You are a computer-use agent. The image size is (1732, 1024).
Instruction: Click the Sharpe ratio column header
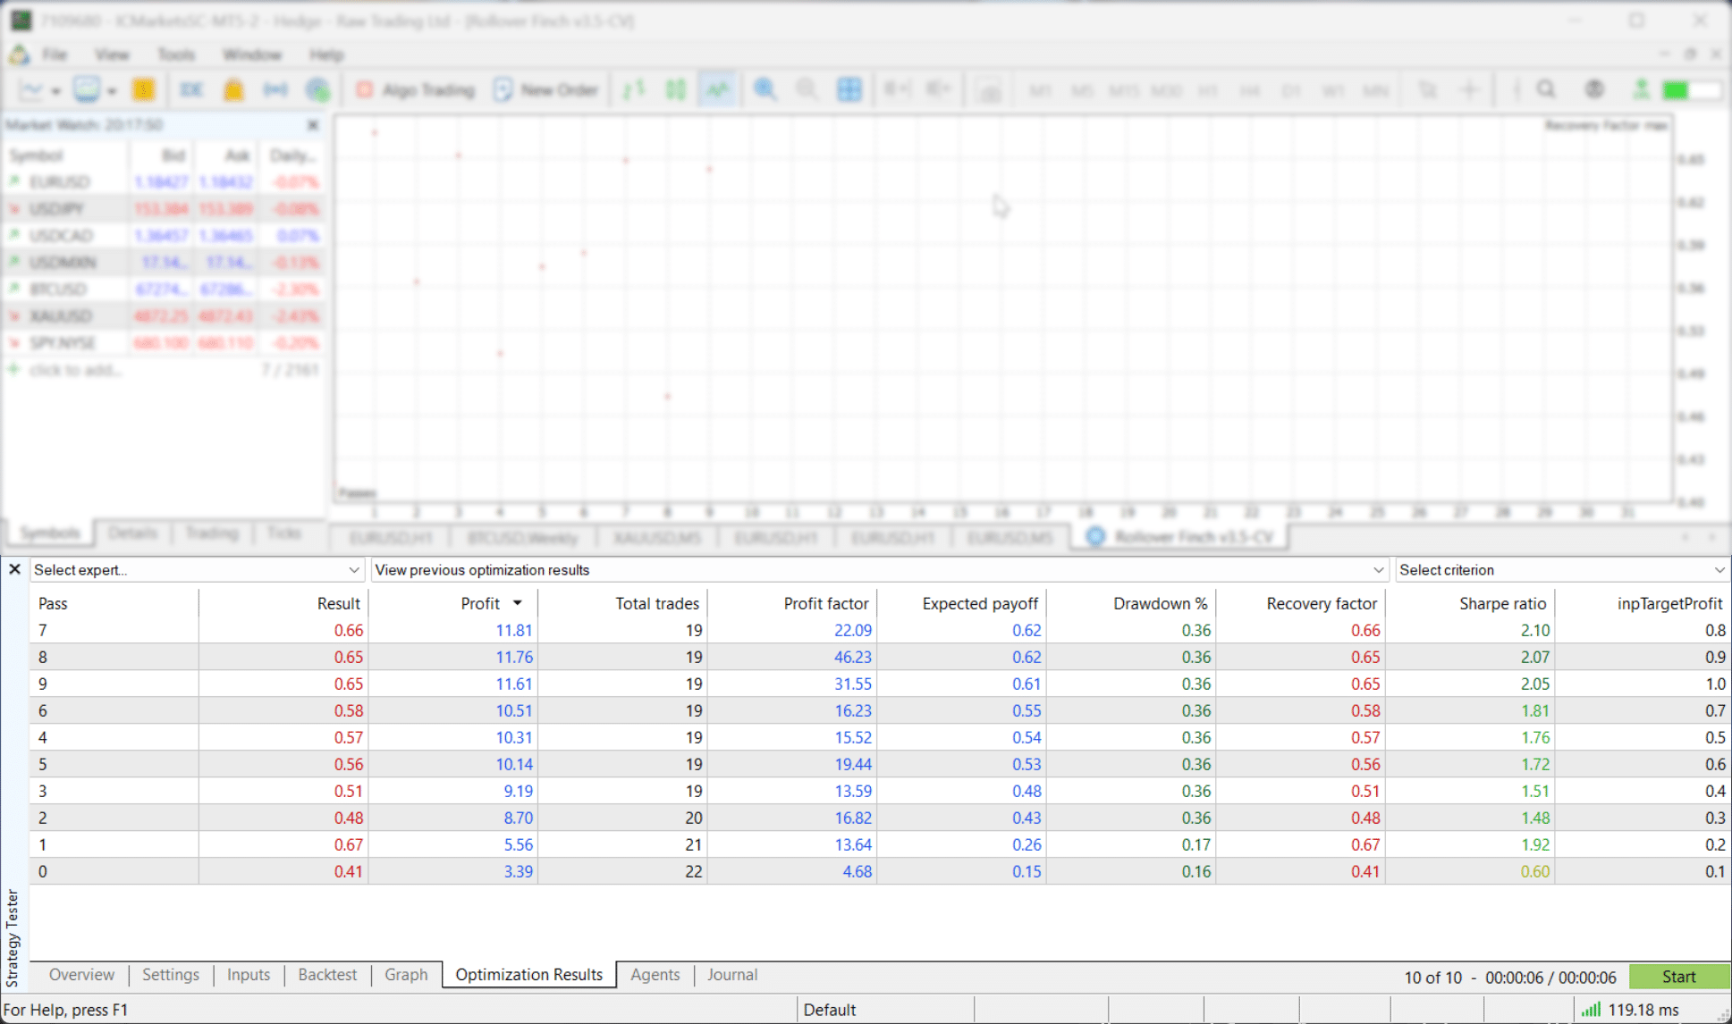[x=1501, y=604]
